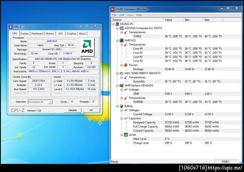This screenshot has width=244, height=172.
Task: Collapse the KKUNG-PC root node
Action: 113,24
